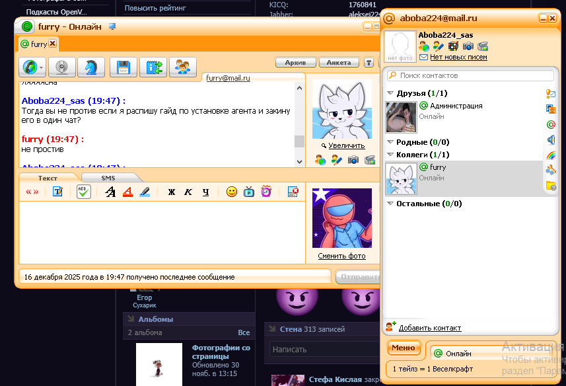
Task: Click the photo contacts sidebar icon
Action: [550, 109]
